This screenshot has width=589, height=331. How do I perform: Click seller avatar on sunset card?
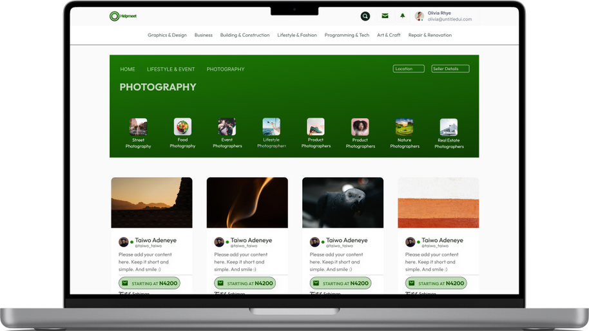[124, 242]
